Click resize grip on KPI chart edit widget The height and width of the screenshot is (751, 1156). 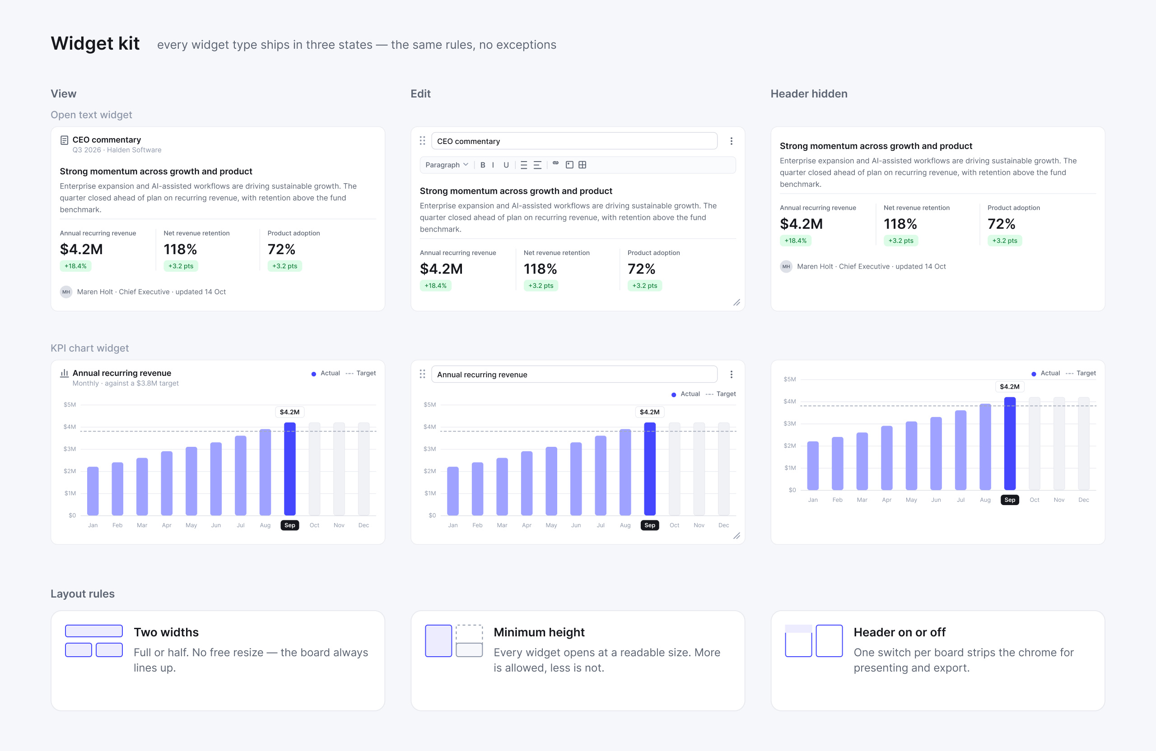point(737,536)
